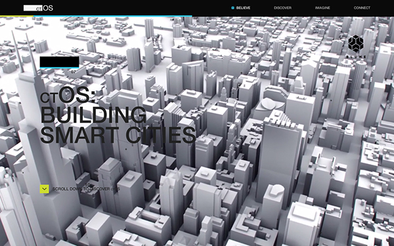
Task: Switch to the IMAGINE section
Action: (x=322, y=8)
